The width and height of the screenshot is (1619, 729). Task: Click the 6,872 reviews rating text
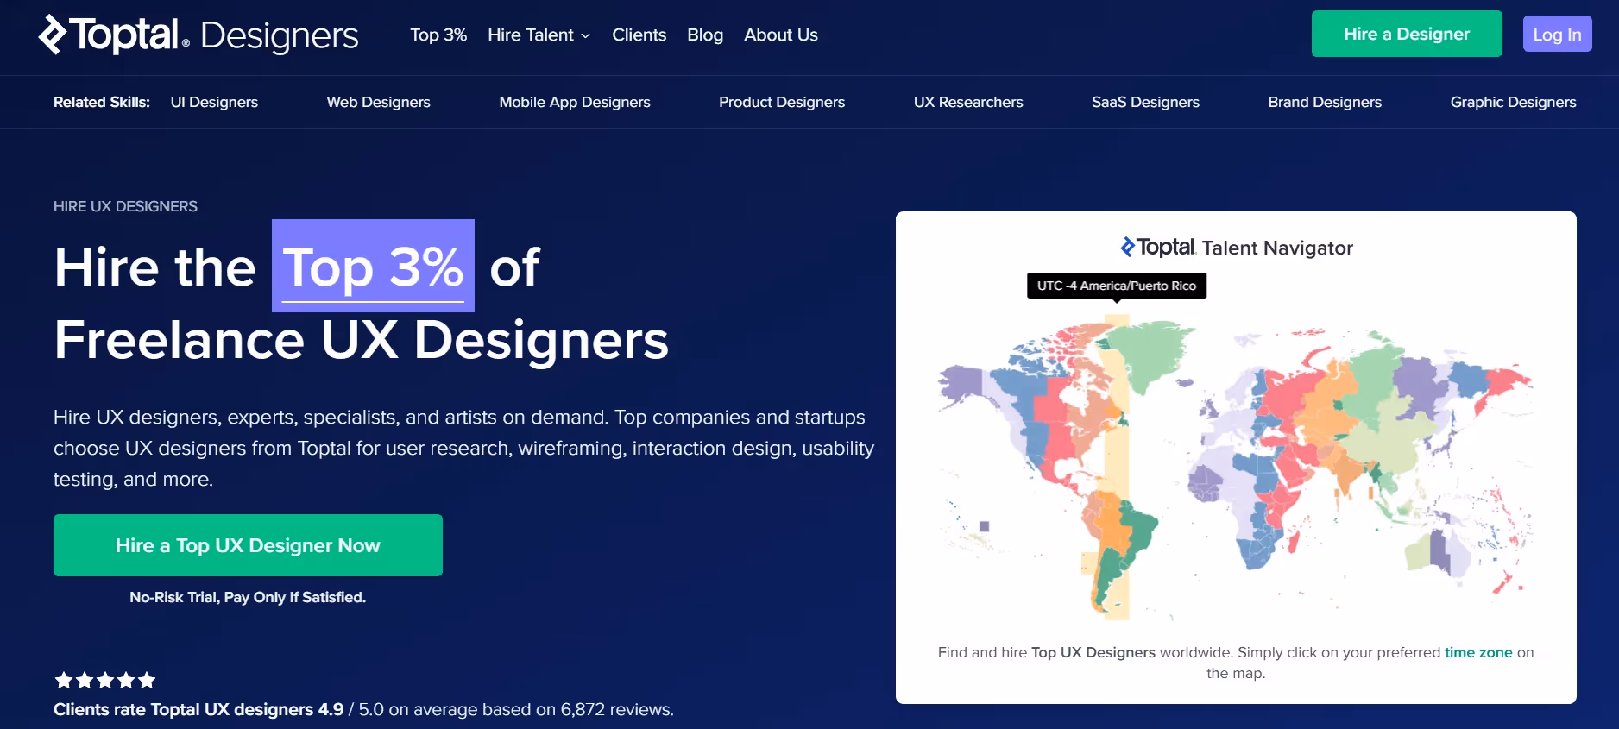pyautogui.click(x=363, y=709)
